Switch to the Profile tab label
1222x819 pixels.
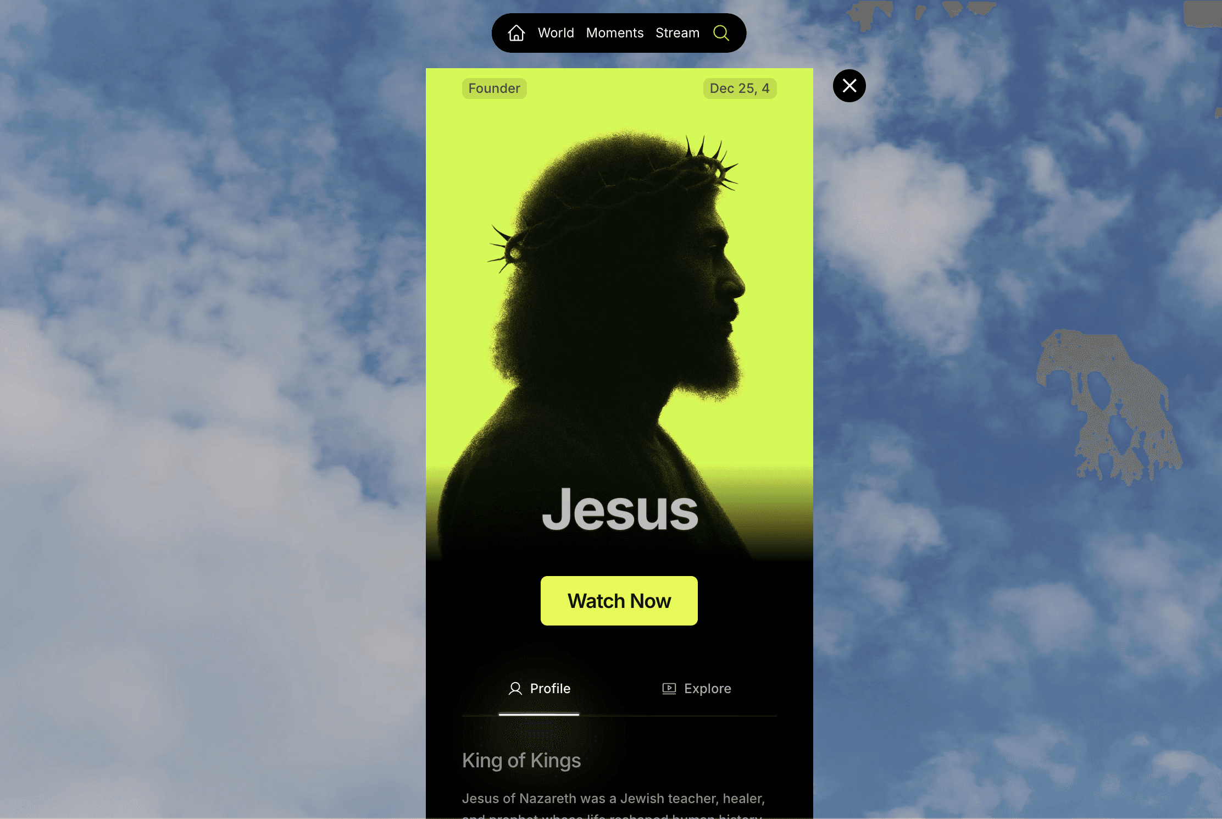550,689
